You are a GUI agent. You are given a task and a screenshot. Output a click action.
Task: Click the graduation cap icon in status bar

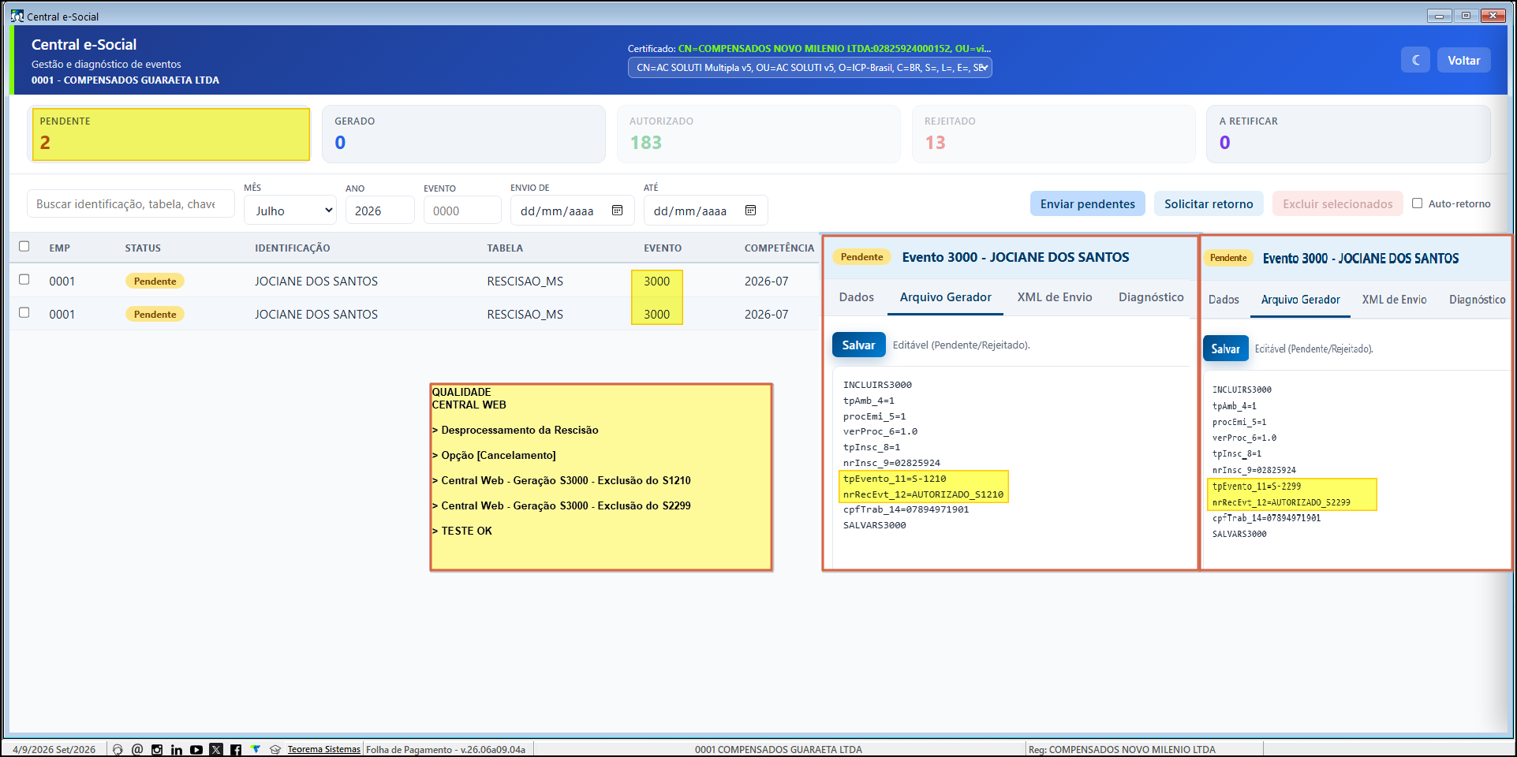[x=275, y=749]
